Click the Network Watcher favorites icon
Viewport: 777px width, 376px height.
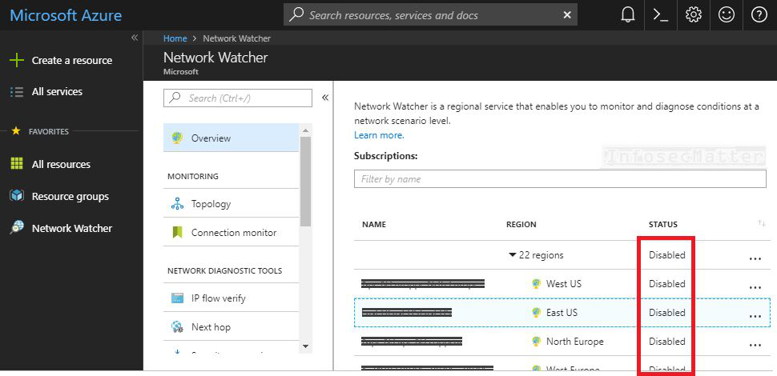click(x=17, y=227)
